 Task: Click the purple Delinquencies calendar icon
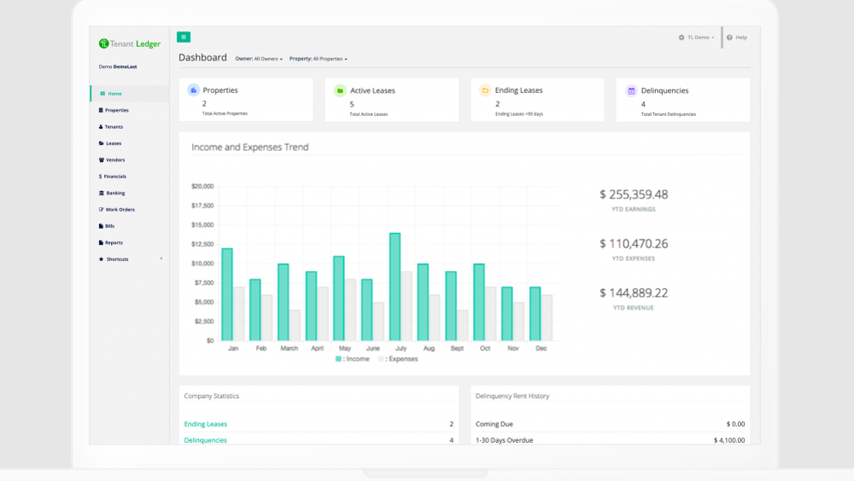coord(631,90)
